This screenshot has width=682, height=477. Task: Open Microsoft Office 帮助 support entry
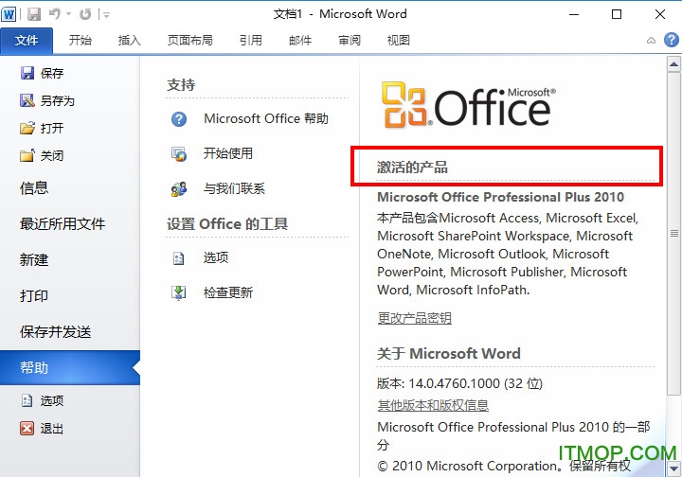pyautogui.click(x=266, y=118)
